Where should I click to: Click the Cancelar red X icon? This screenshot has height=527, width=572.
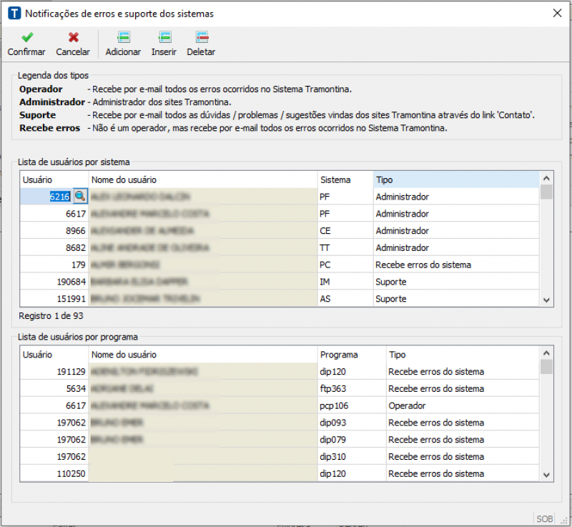coord(73,37)
